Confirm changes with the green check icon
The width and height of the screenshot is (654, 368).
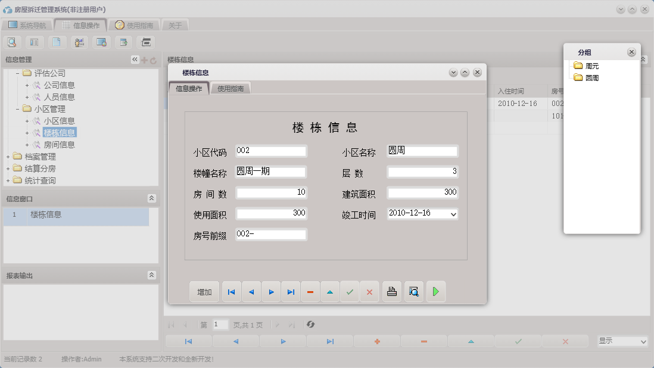tap(350, 291)
